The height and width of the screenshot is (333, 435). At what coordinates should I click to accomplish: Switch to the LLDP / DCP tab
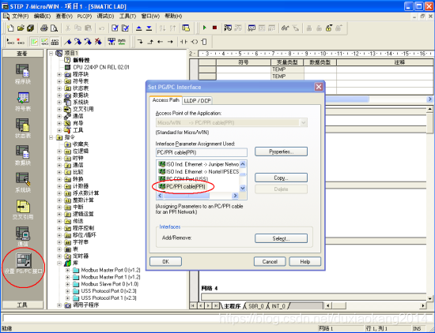(197, 101)
